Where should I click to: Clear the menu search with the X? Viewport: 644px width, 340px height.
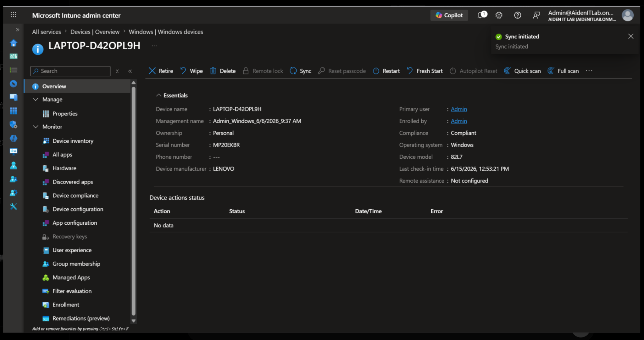pyautogui.click(x=117, y=71)
